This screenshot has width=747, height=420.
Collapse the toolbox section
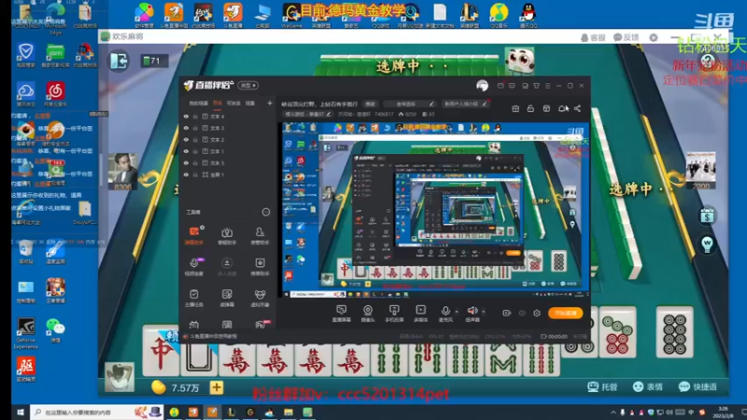coord(266,212)
